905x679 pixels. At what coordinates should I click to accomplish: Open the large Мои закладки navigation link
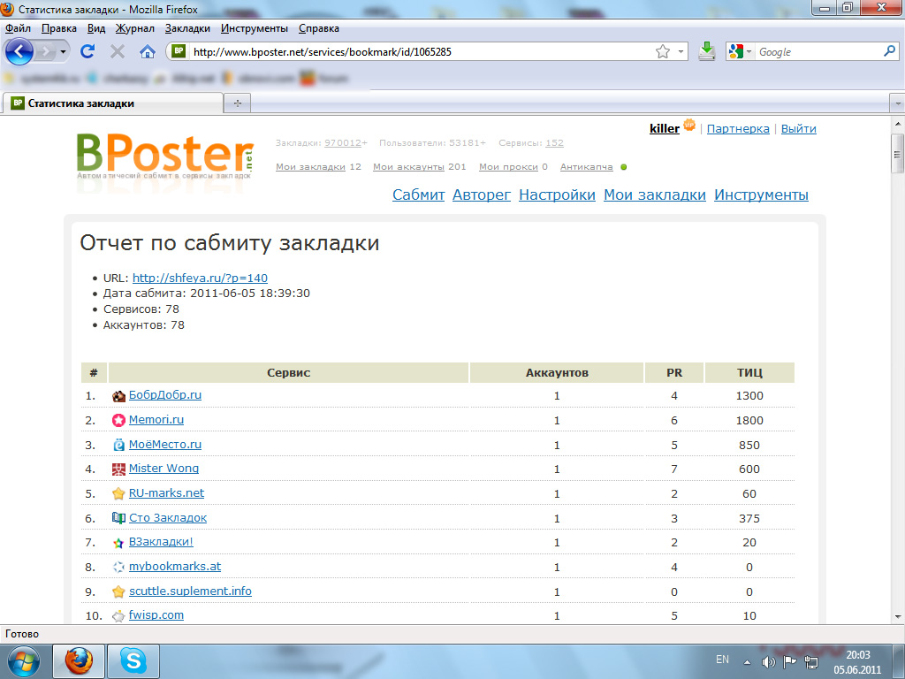(655, 195)
